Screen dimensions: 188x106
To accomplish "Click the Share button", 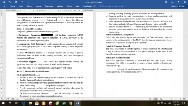I will click(x=182, y=6).
